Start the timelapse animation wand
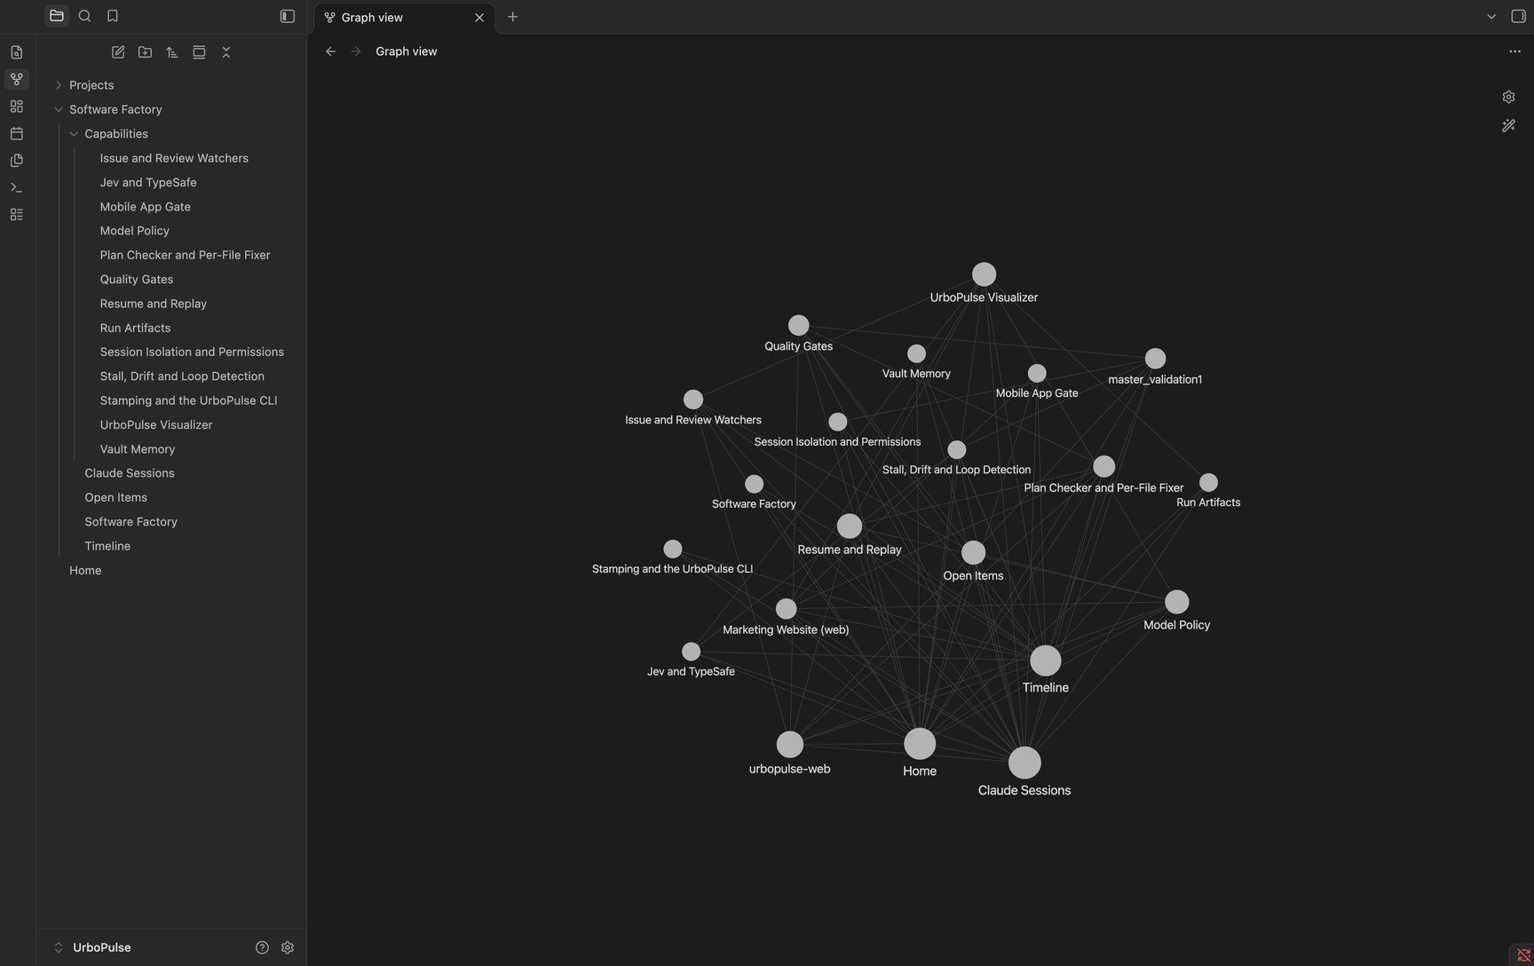The width and height of the screenshot is (1534, 966). click(x=1508, y=126)
